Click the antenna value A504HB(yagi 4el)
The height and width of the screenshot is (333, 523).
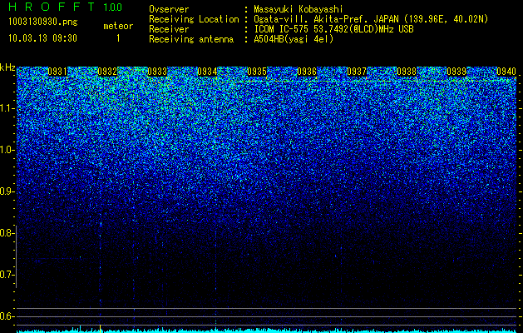tap(294, 39)
